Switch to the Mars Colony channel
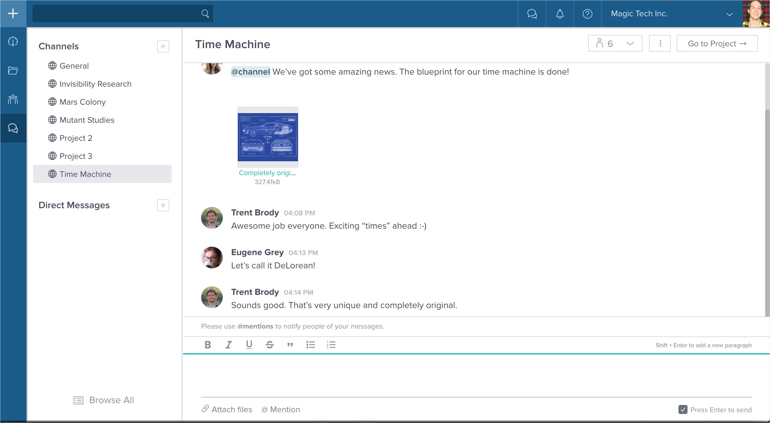Screen dimensions: 770x423 click(82, 102)
